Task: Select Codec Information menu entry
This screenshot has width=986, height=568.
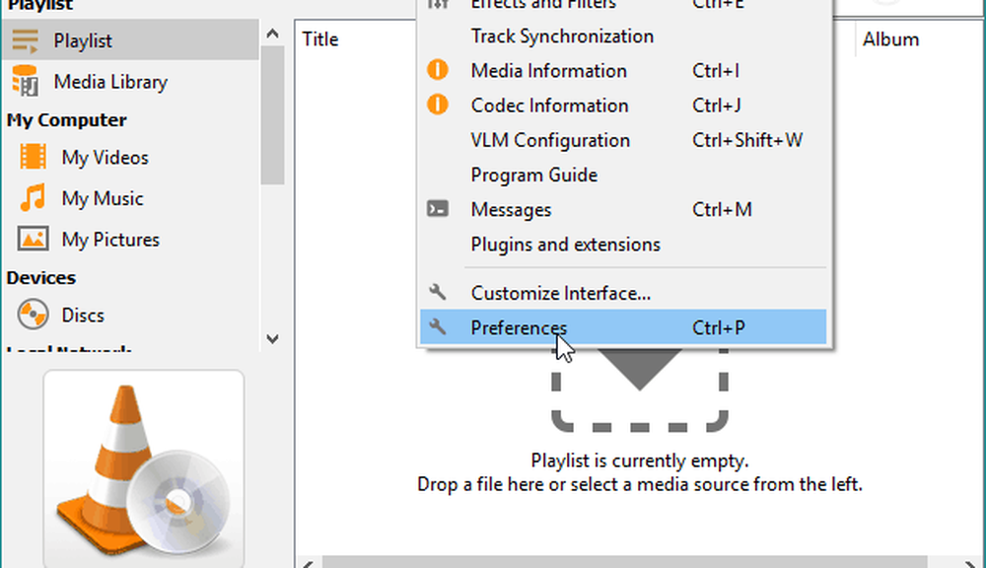Action: click(549, 106)
